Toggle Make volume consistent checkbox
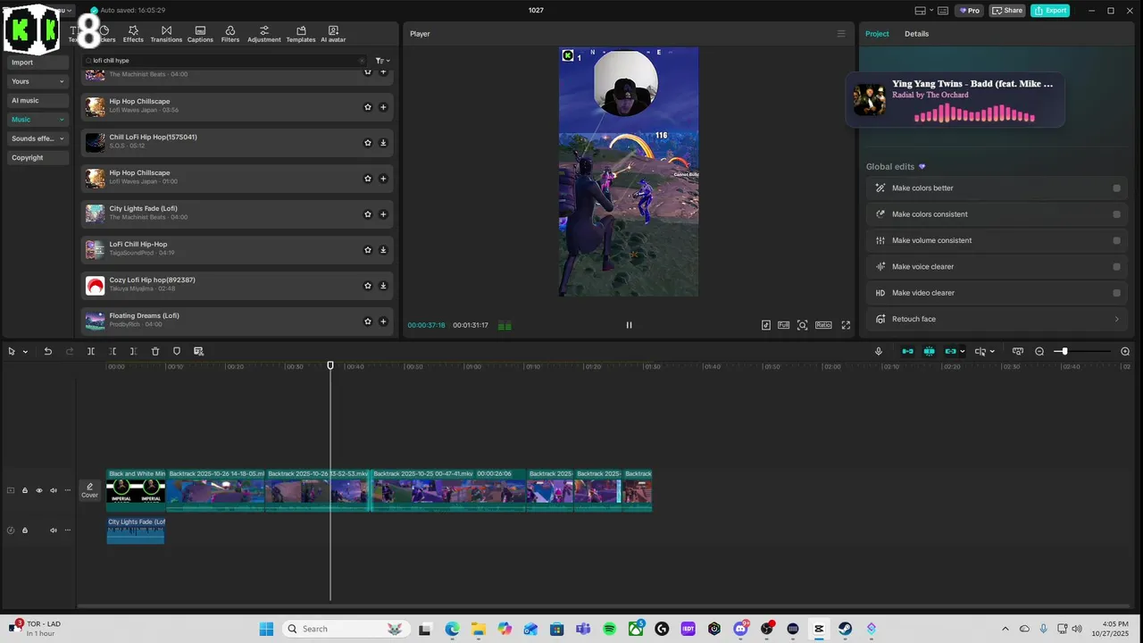Screen dimensions: 1143x643 pyautogui.click(x=1116, y=240)
